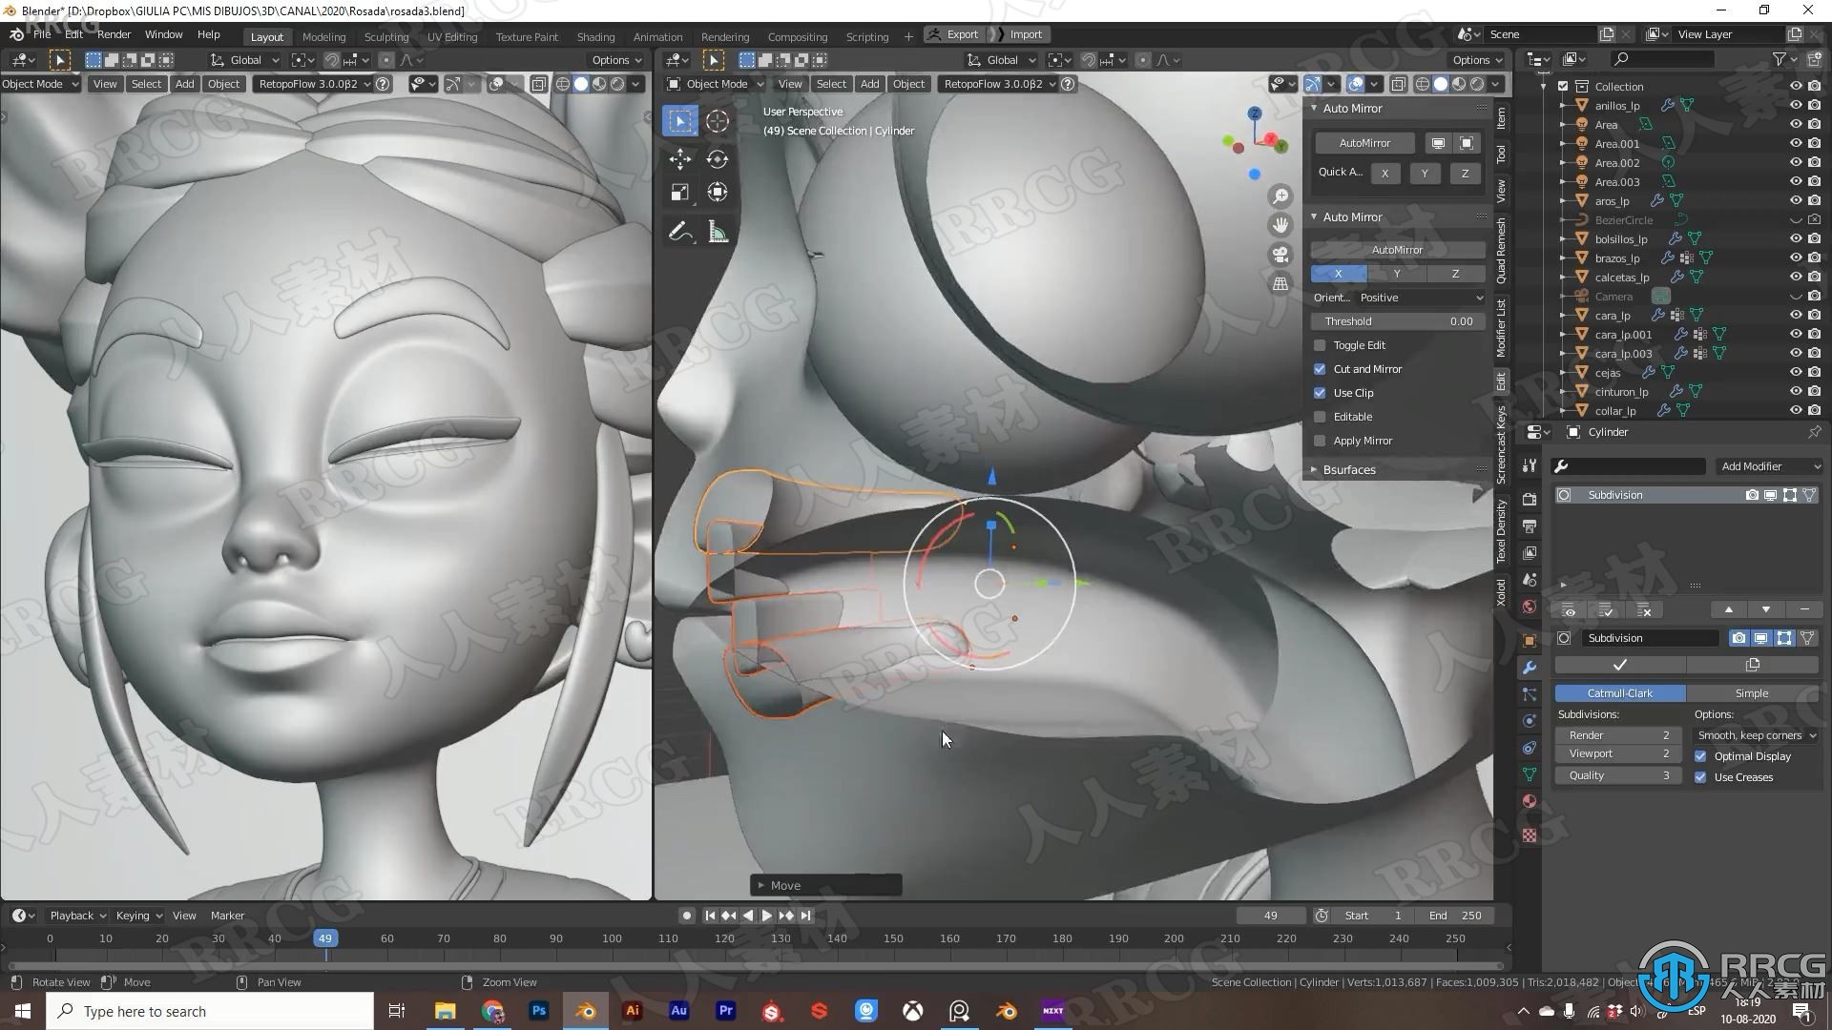1832x1030 pixels.
Task: Click the Add Modifier button
Action: [x=1750, y=465]
